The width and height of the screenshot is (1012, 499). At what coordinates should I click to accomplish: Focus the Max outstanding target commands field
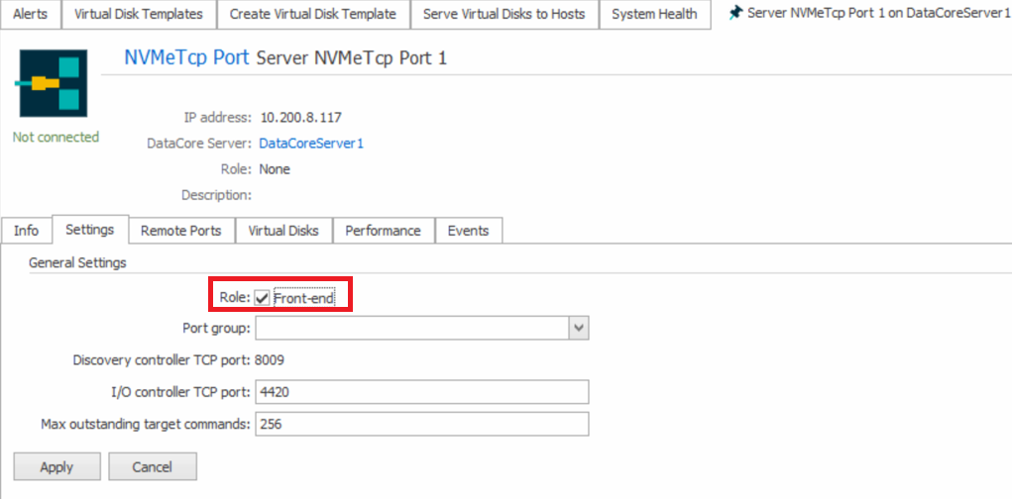pyautogui.click(x=421, y=424)
